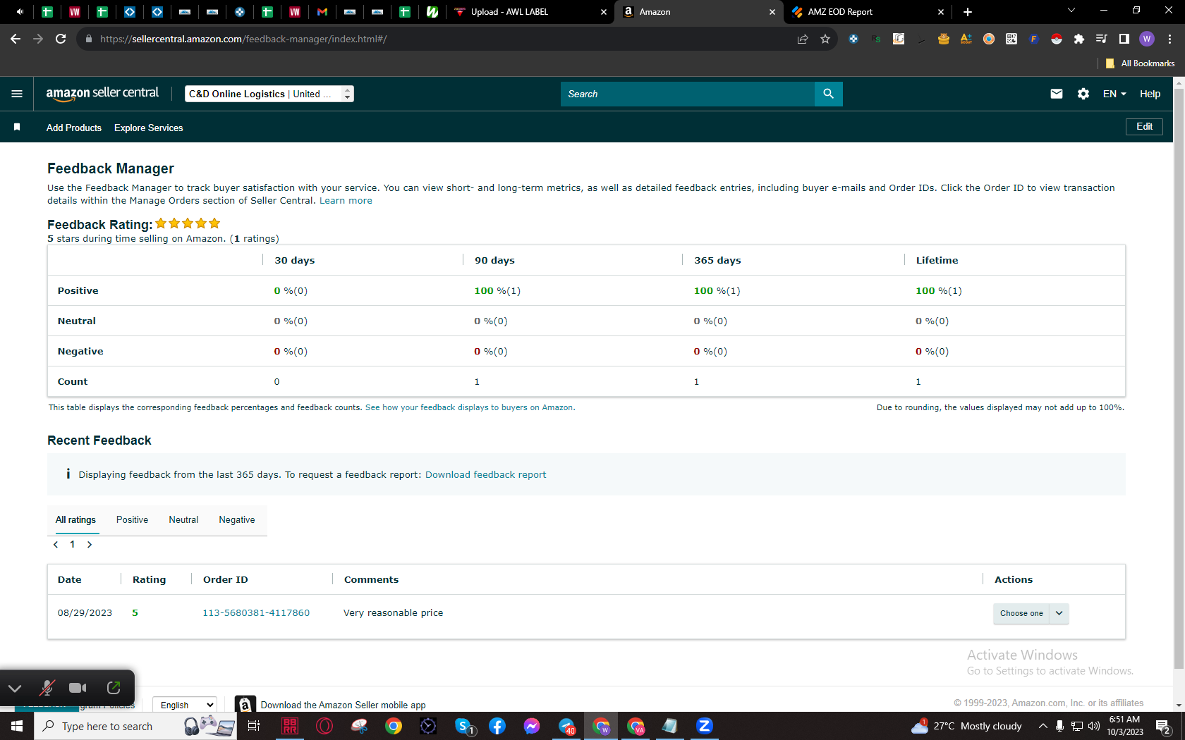
Task: Open Facebook from the taskbar
Action: click(497, 726)
